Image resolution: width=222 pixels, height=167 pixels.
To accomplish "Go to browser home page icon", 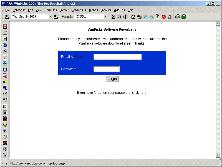I will 133,17.
